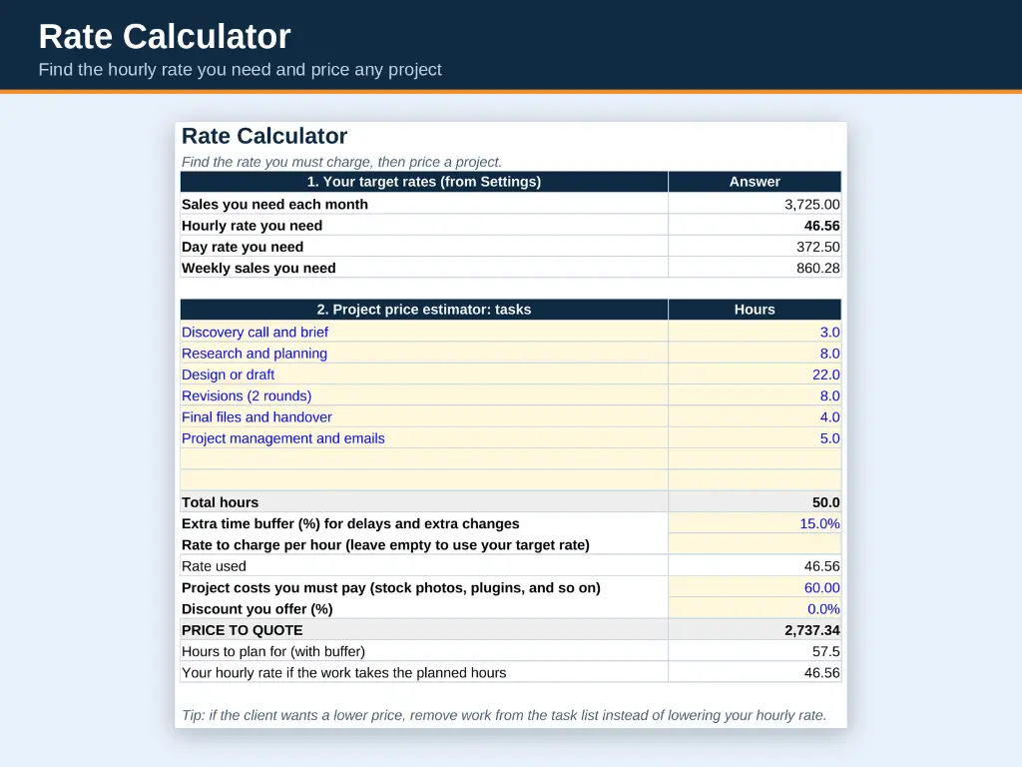The image size is (1022, 767).
Task: Select the bold '46.56' hourly rate needed value
Action: 821,226
